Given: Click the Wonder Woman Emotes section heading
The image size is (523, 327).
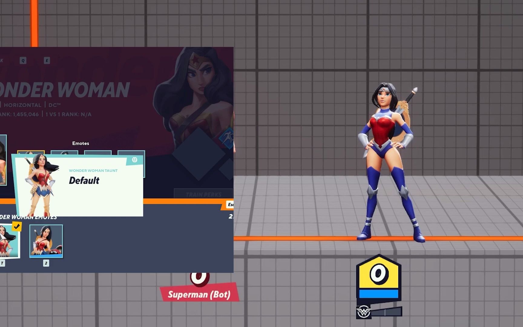Looking at the screenshot, I should point(28,217).
